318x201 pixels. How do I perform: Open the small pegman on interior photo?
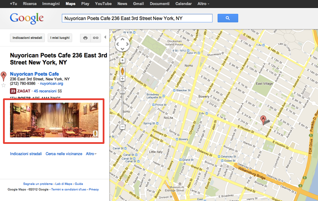95,134
